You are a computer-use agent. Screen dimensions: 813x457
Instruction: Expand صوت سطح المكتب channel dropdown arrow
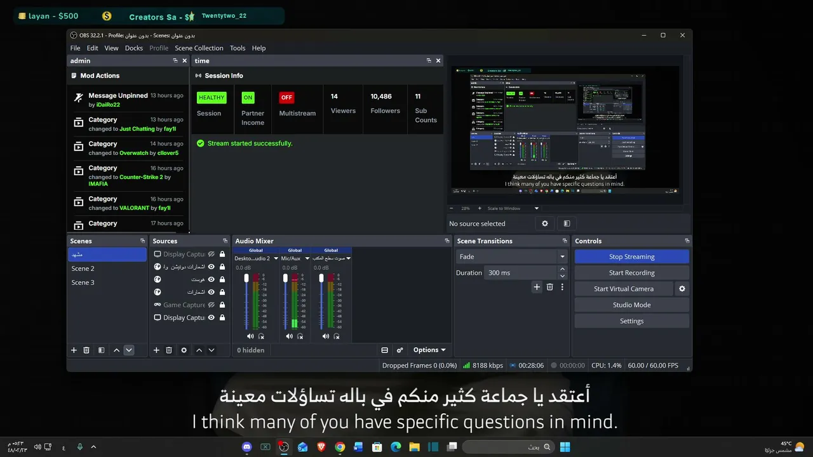tap(348, 258)
